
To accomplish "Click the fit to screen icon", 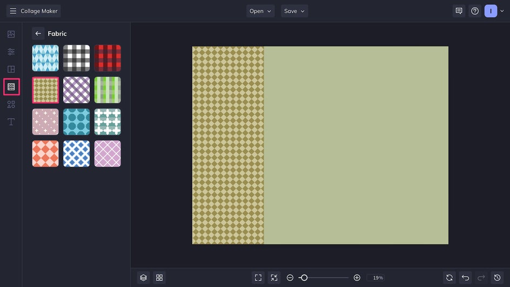I will [258, 278].
